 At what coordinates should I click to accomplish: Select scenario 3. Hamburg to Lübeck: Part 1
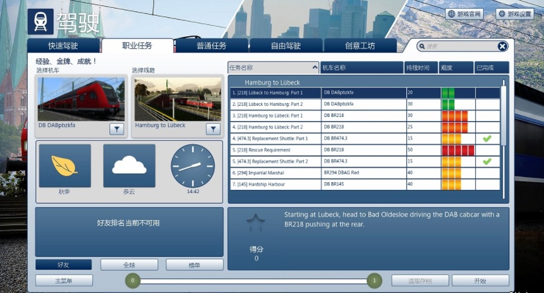tap(365, 116)
